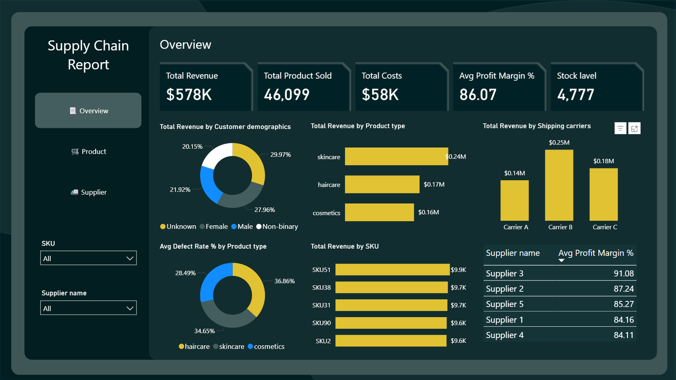Toggle the haircare legend item in defect chart

coord(194,347)
